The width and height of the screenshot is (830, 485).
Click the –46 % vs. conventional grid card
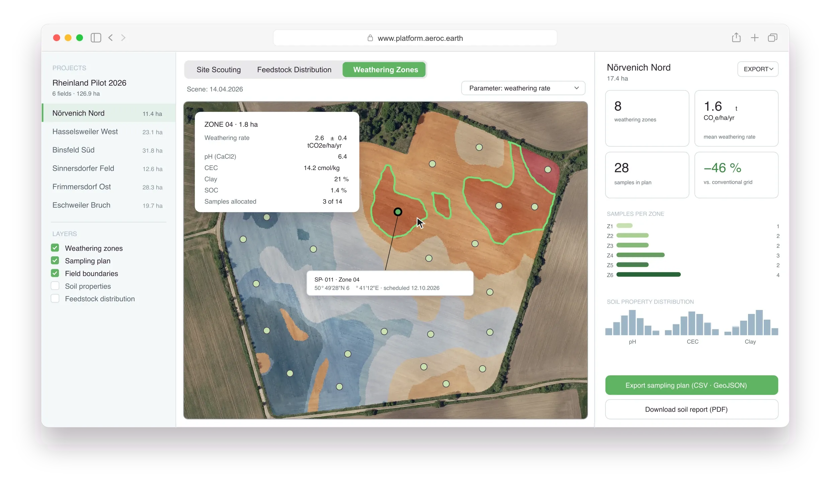(x=736, y=175)
